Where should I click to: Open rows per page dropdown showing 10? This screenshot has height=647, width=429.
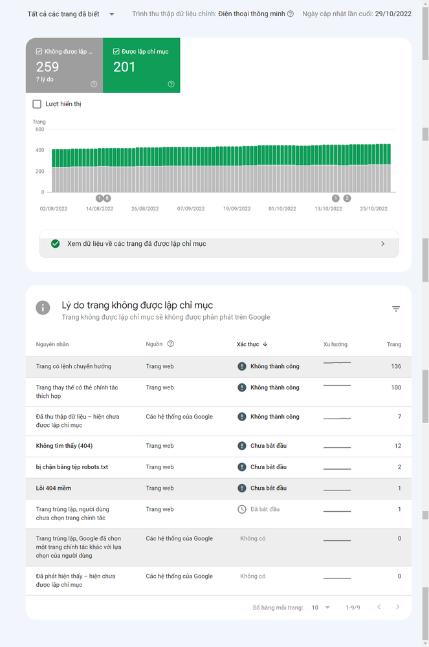click(320, 608)
